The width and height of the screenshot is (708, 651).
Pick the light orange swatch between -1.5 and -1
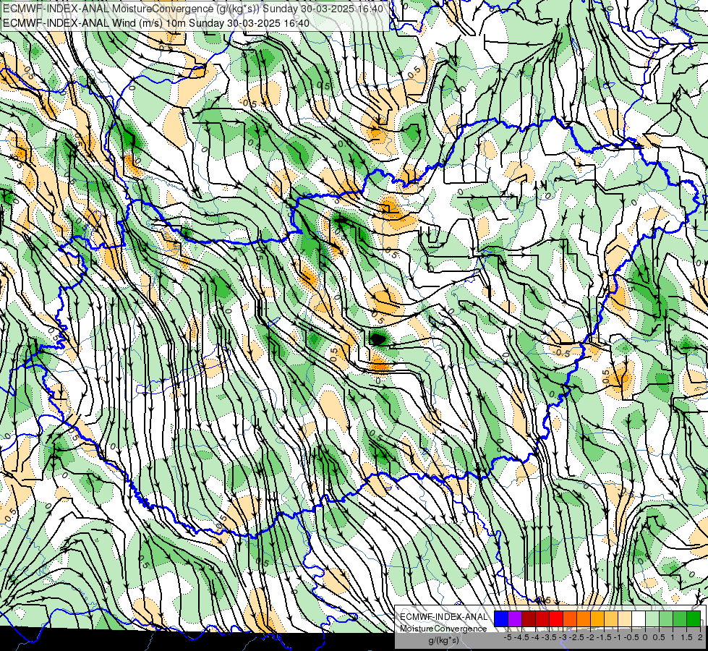(611, 618)
